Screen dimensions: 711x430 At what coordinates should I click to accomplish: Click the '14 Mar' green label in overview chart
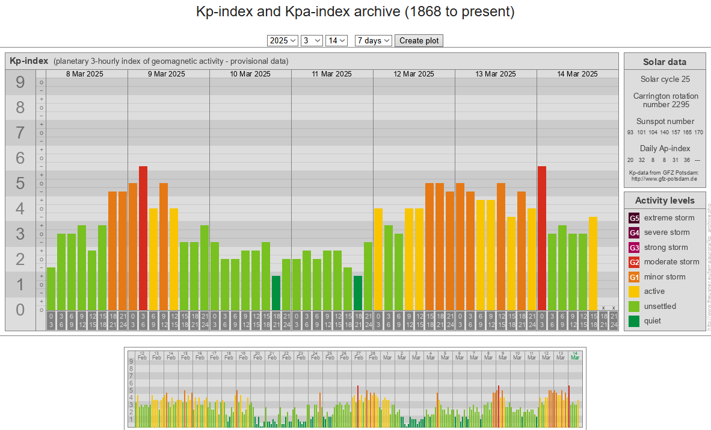pyautogui.click(x=575, y=355)
